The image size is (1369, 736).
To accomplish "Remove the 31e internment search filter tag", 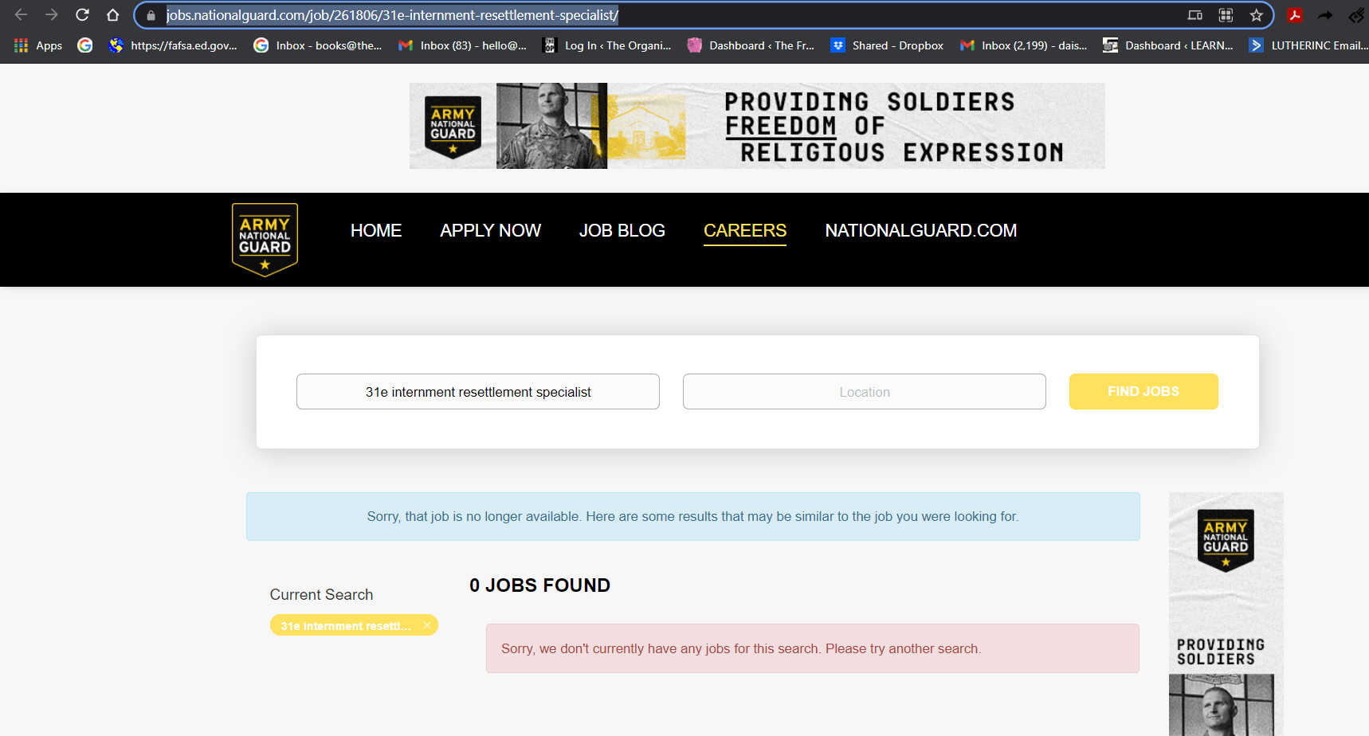I will point(427,626).
